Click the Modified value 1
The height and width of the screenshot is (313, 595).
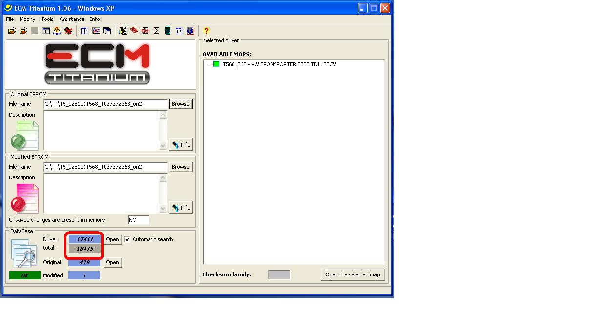point(85,275)
